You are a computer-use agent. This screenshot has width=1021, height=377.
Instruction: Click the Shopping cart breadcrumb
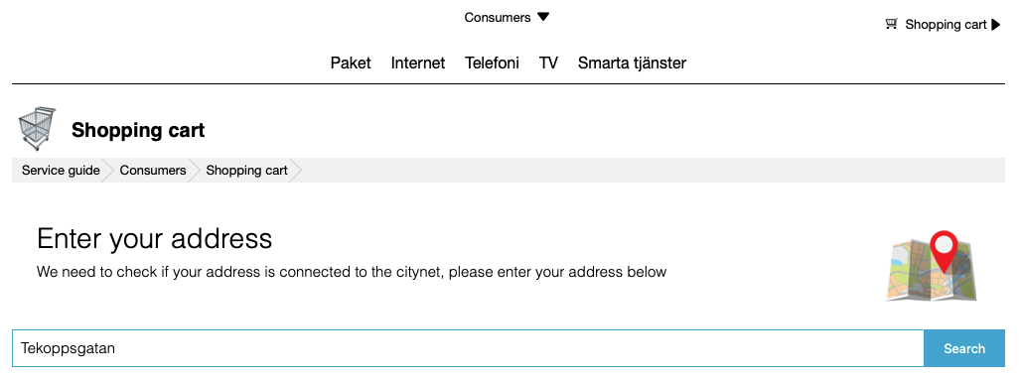pyautogui.click(x=246, y=171)
